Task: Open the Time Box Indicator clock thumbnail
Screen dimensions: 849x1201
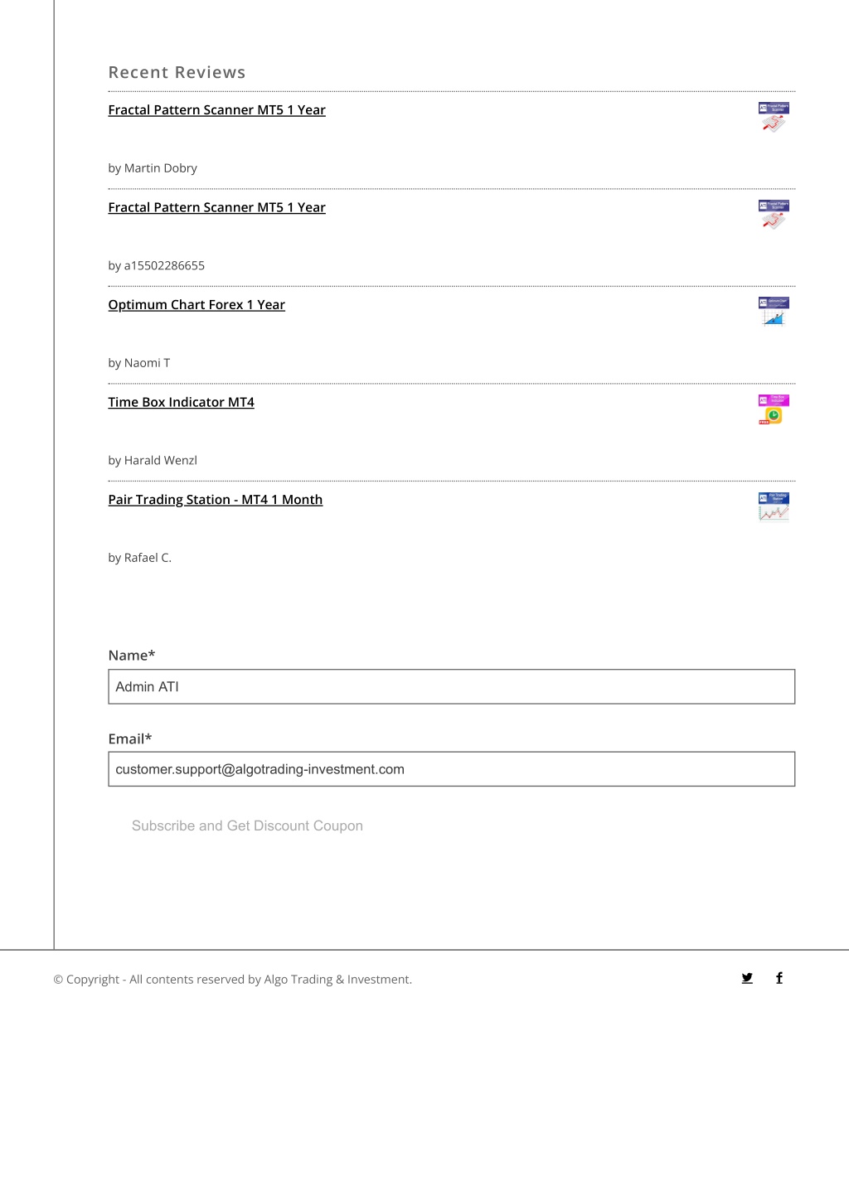Action: pyautogui.click(x=774, y=409)
